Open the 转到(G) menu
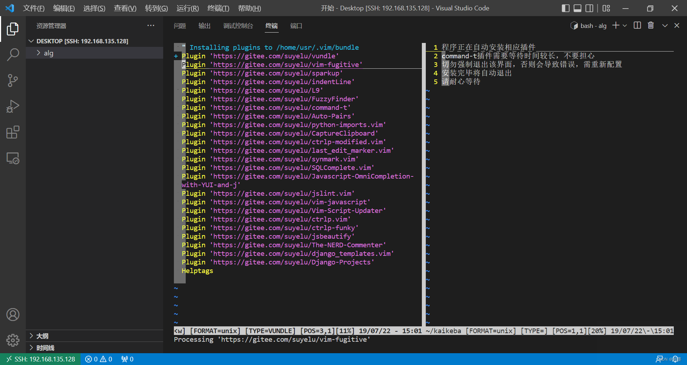Viewport: 687px width, 365px height. click(156, 8)
